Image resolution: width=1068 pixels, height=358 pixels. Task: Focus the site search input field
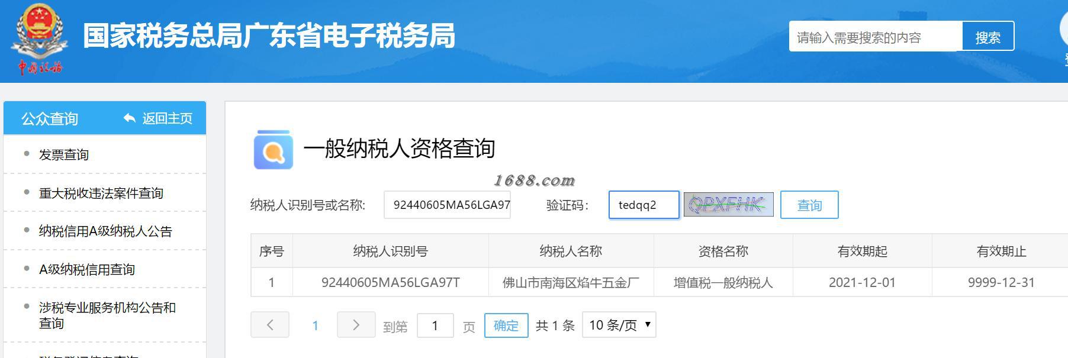[x=876, y=37]
